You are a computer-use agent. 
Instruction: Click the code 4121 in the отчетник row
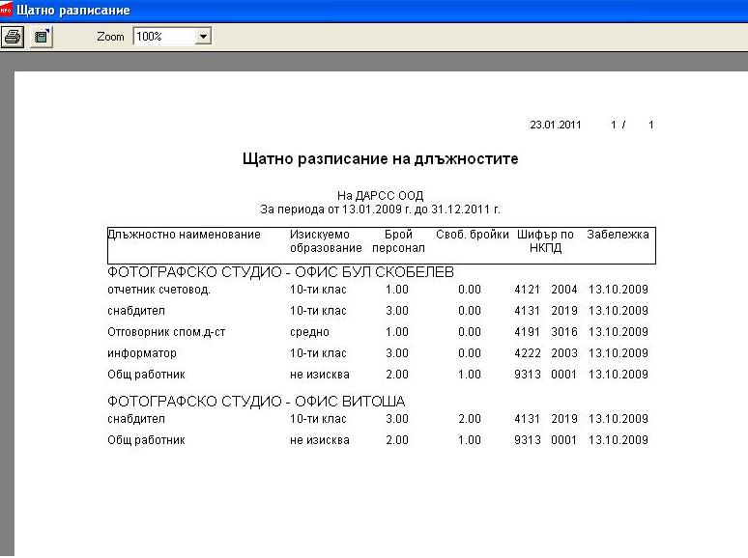coord(527,290)
